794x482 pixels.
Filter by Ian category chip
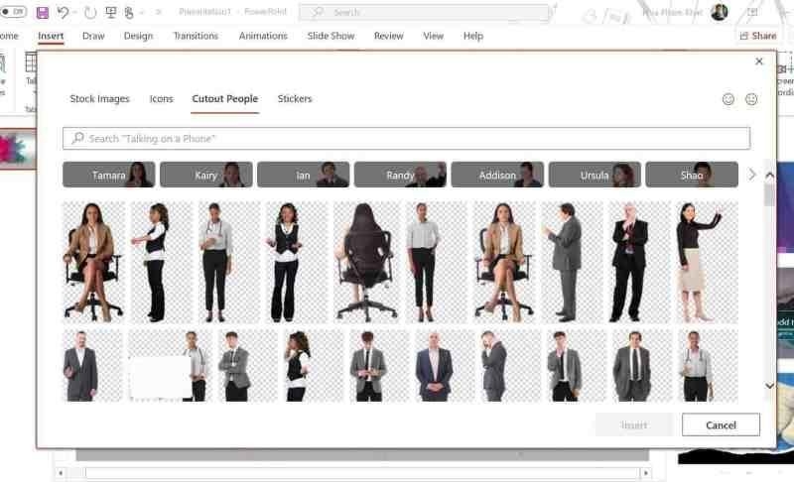click(x=304, y=175)
